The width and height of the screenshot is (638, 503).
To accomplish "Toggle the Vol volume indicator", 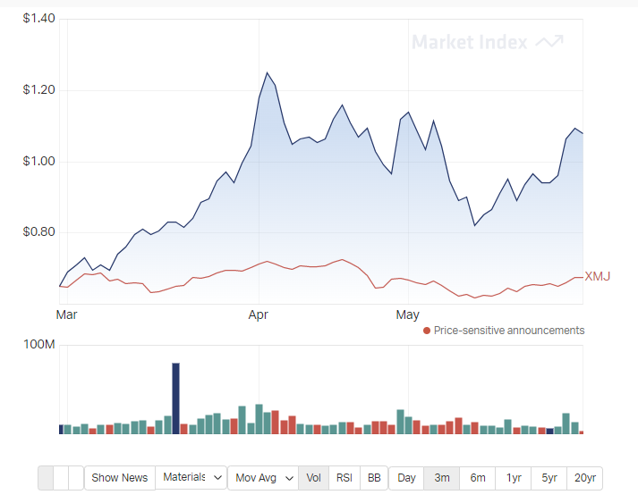I will 314,478.
